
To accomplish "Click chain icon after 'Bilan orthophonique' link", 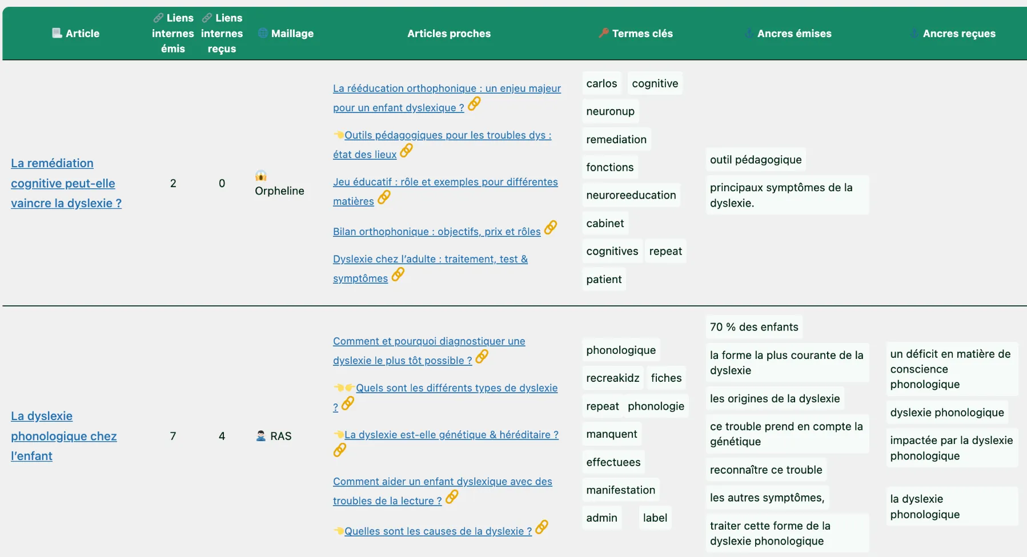I will 550,228.
